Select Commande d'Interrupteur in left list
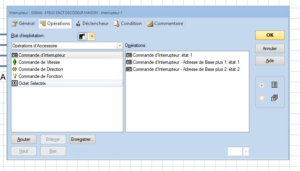The width and height of the screenshot is (300, 171). [67, 55]
